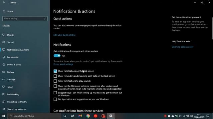
Task: Click the Storage drive icon in sidebar
Action: point(4,79)
